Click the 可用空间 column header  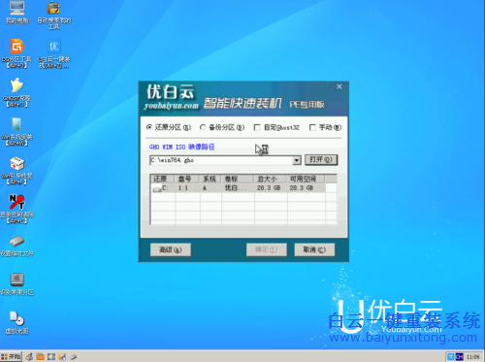pos(306,179)
